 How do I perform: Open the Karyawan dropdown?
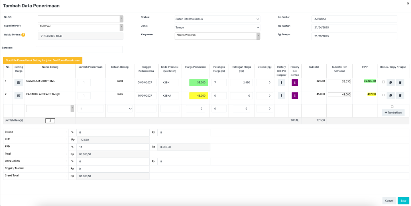(x=217, y=36)
